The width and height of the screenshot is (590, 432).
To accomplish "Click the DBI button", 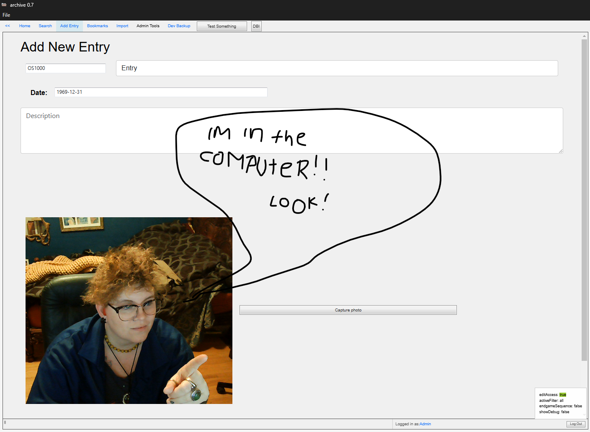I will (x=256, y=26).
